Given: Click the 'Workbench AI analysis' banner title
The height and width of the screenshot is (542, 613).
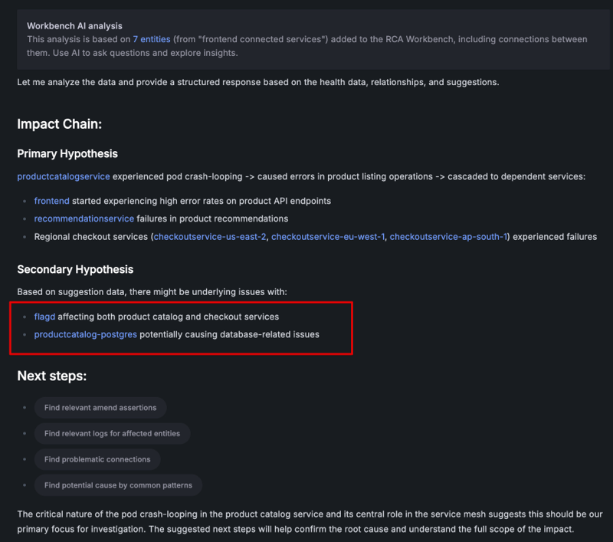Looking at the screenshot, I should click(x=74, y=26).
